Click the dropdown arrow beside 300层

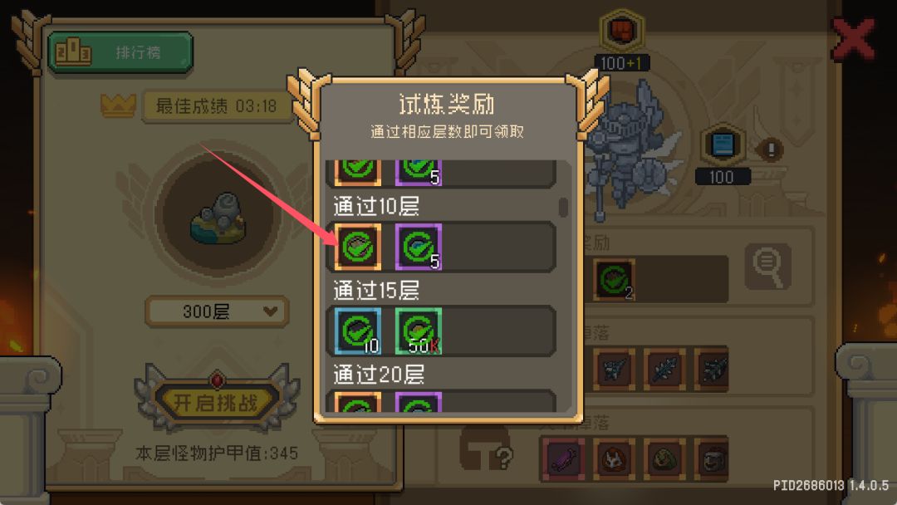270,311
